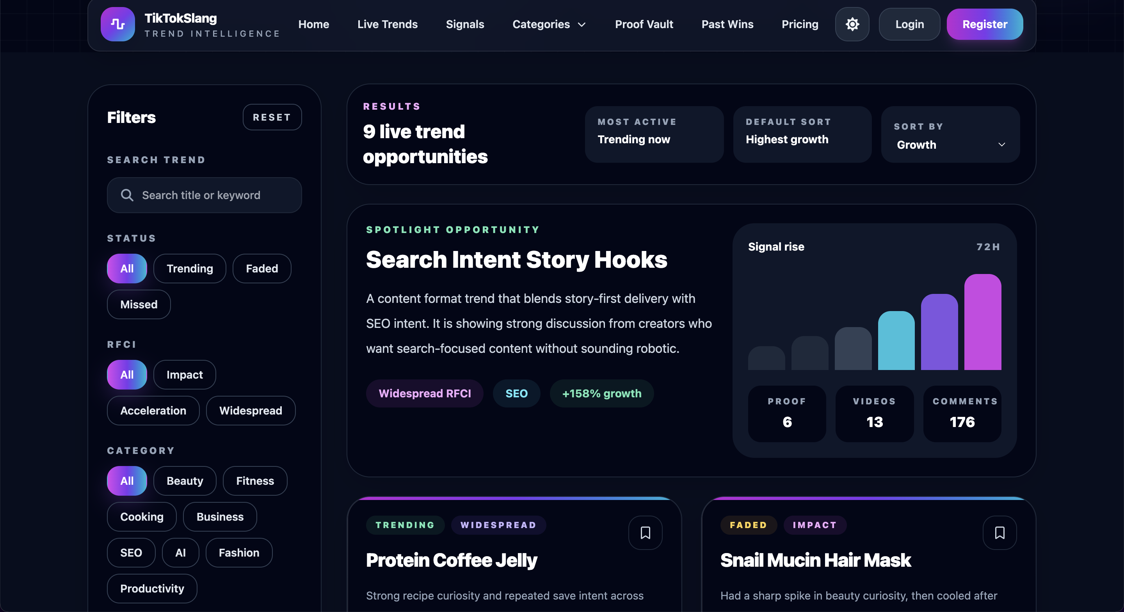Expand the Categories nav menu
Image resolution: width=1124 pixels, height=612 pixels.
548,24
